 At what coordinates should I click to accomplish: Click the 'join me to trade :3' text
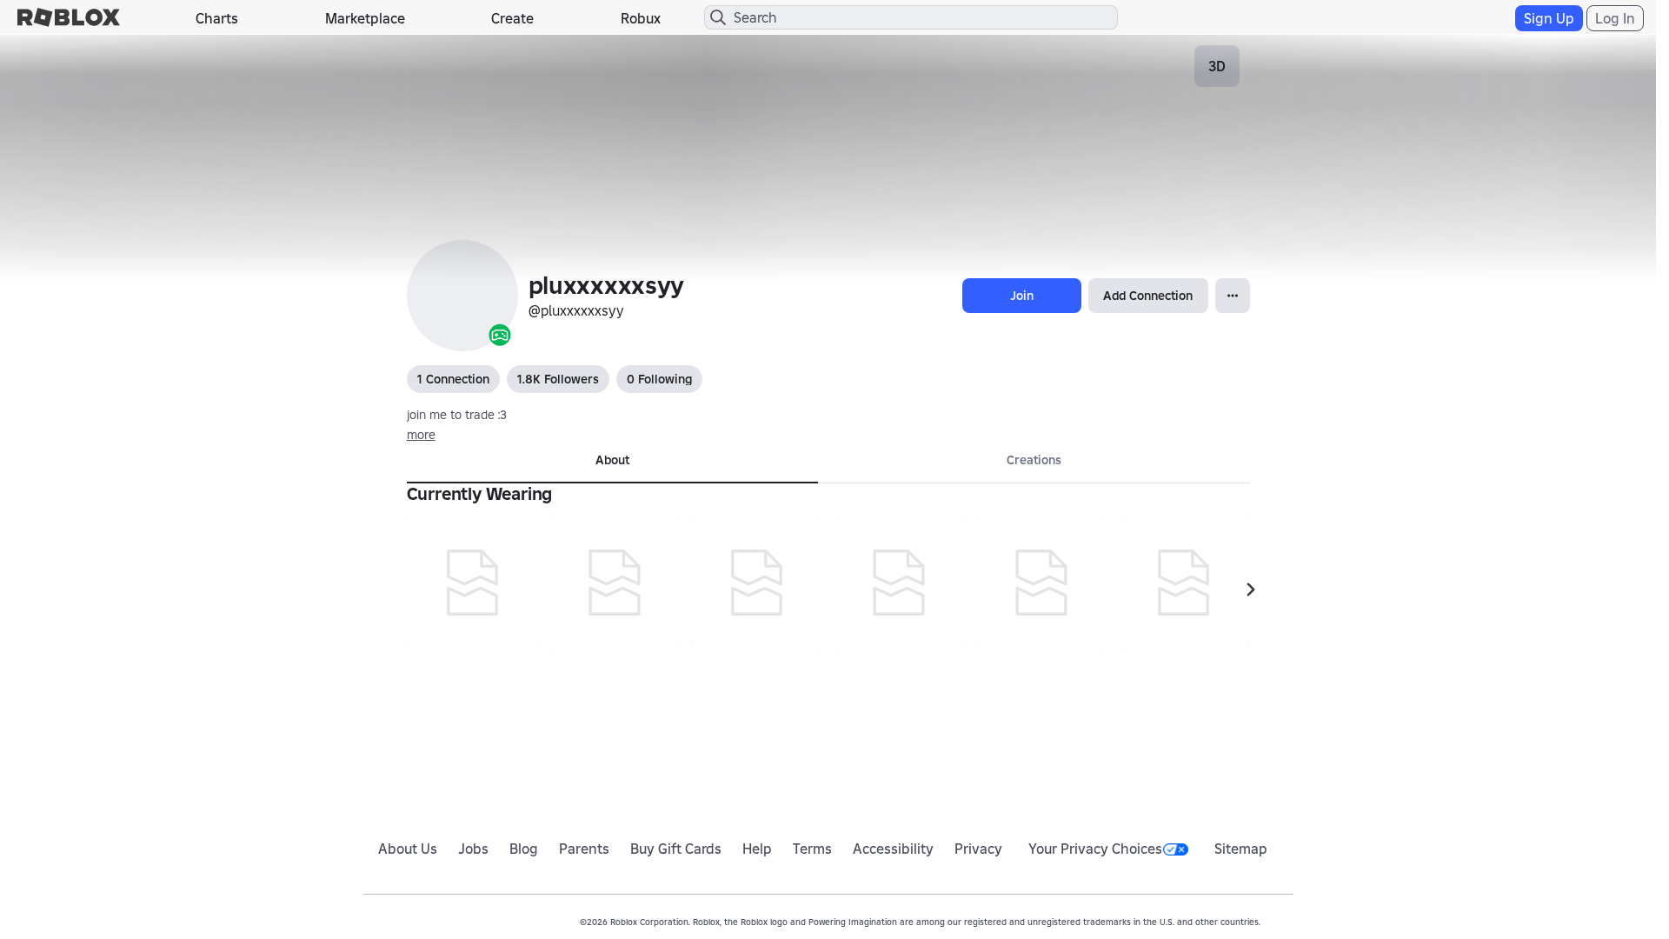pyautogui.click(x=456, y=415)
